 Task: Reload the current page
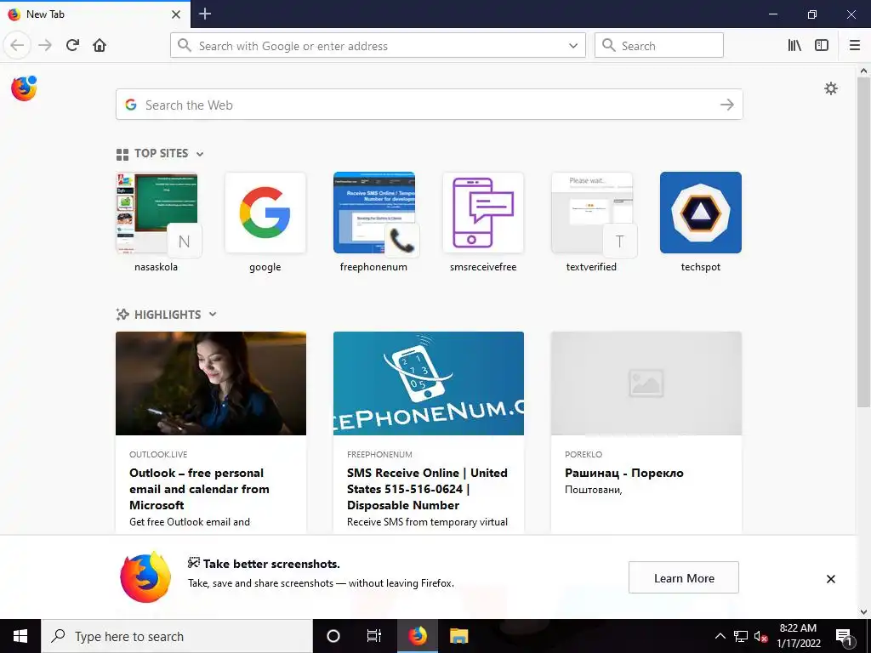pos(72,45)
